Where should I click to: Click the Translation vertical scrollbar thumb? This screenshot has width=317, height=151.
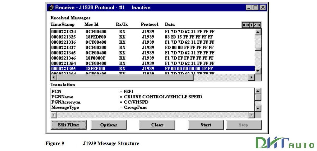pos(258,97)
